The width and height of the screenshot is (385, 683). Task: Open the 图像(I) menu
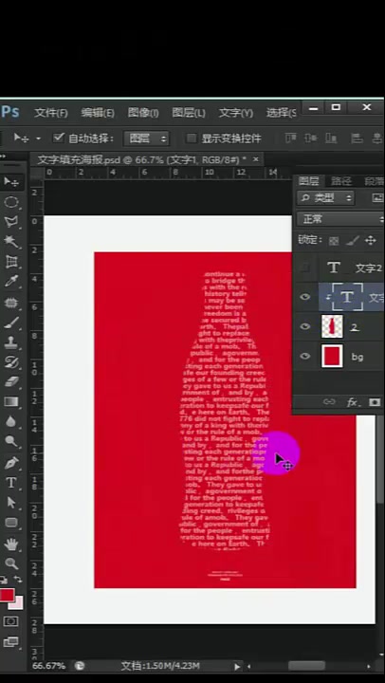coord(143,113)
